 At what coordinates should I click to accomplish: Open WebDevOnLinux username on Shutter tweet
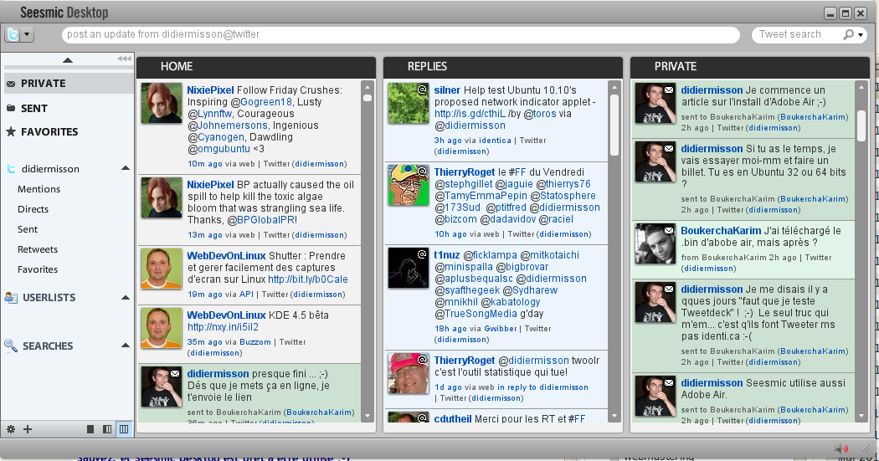(227, 256)
